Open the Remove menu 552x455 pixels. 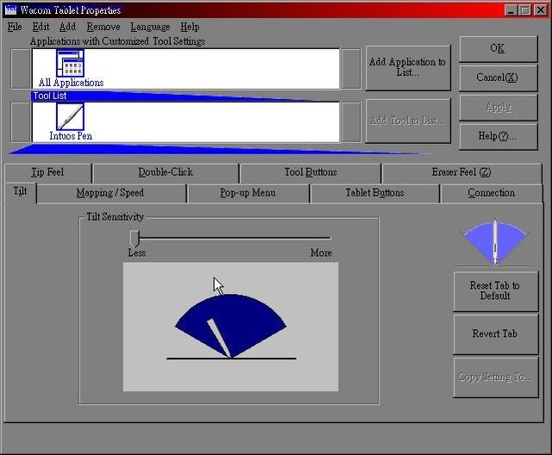pos(103,27)
